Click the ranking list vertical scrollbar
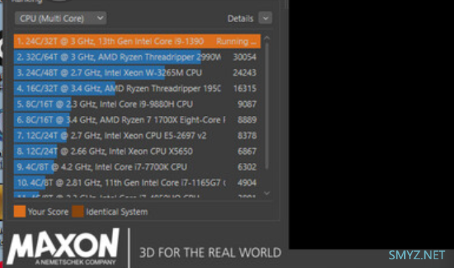 267,106
